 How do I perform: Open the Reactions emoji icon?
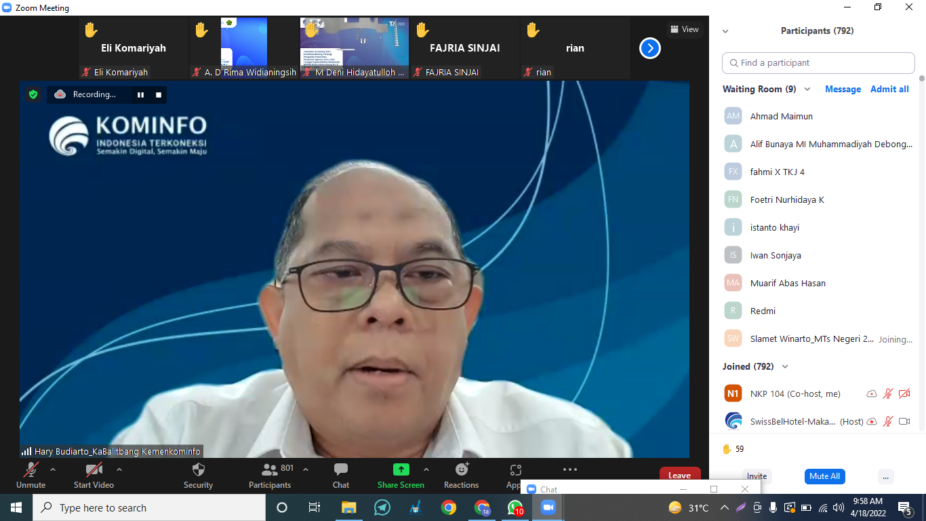pyautogui.click(x=462, y=469)
